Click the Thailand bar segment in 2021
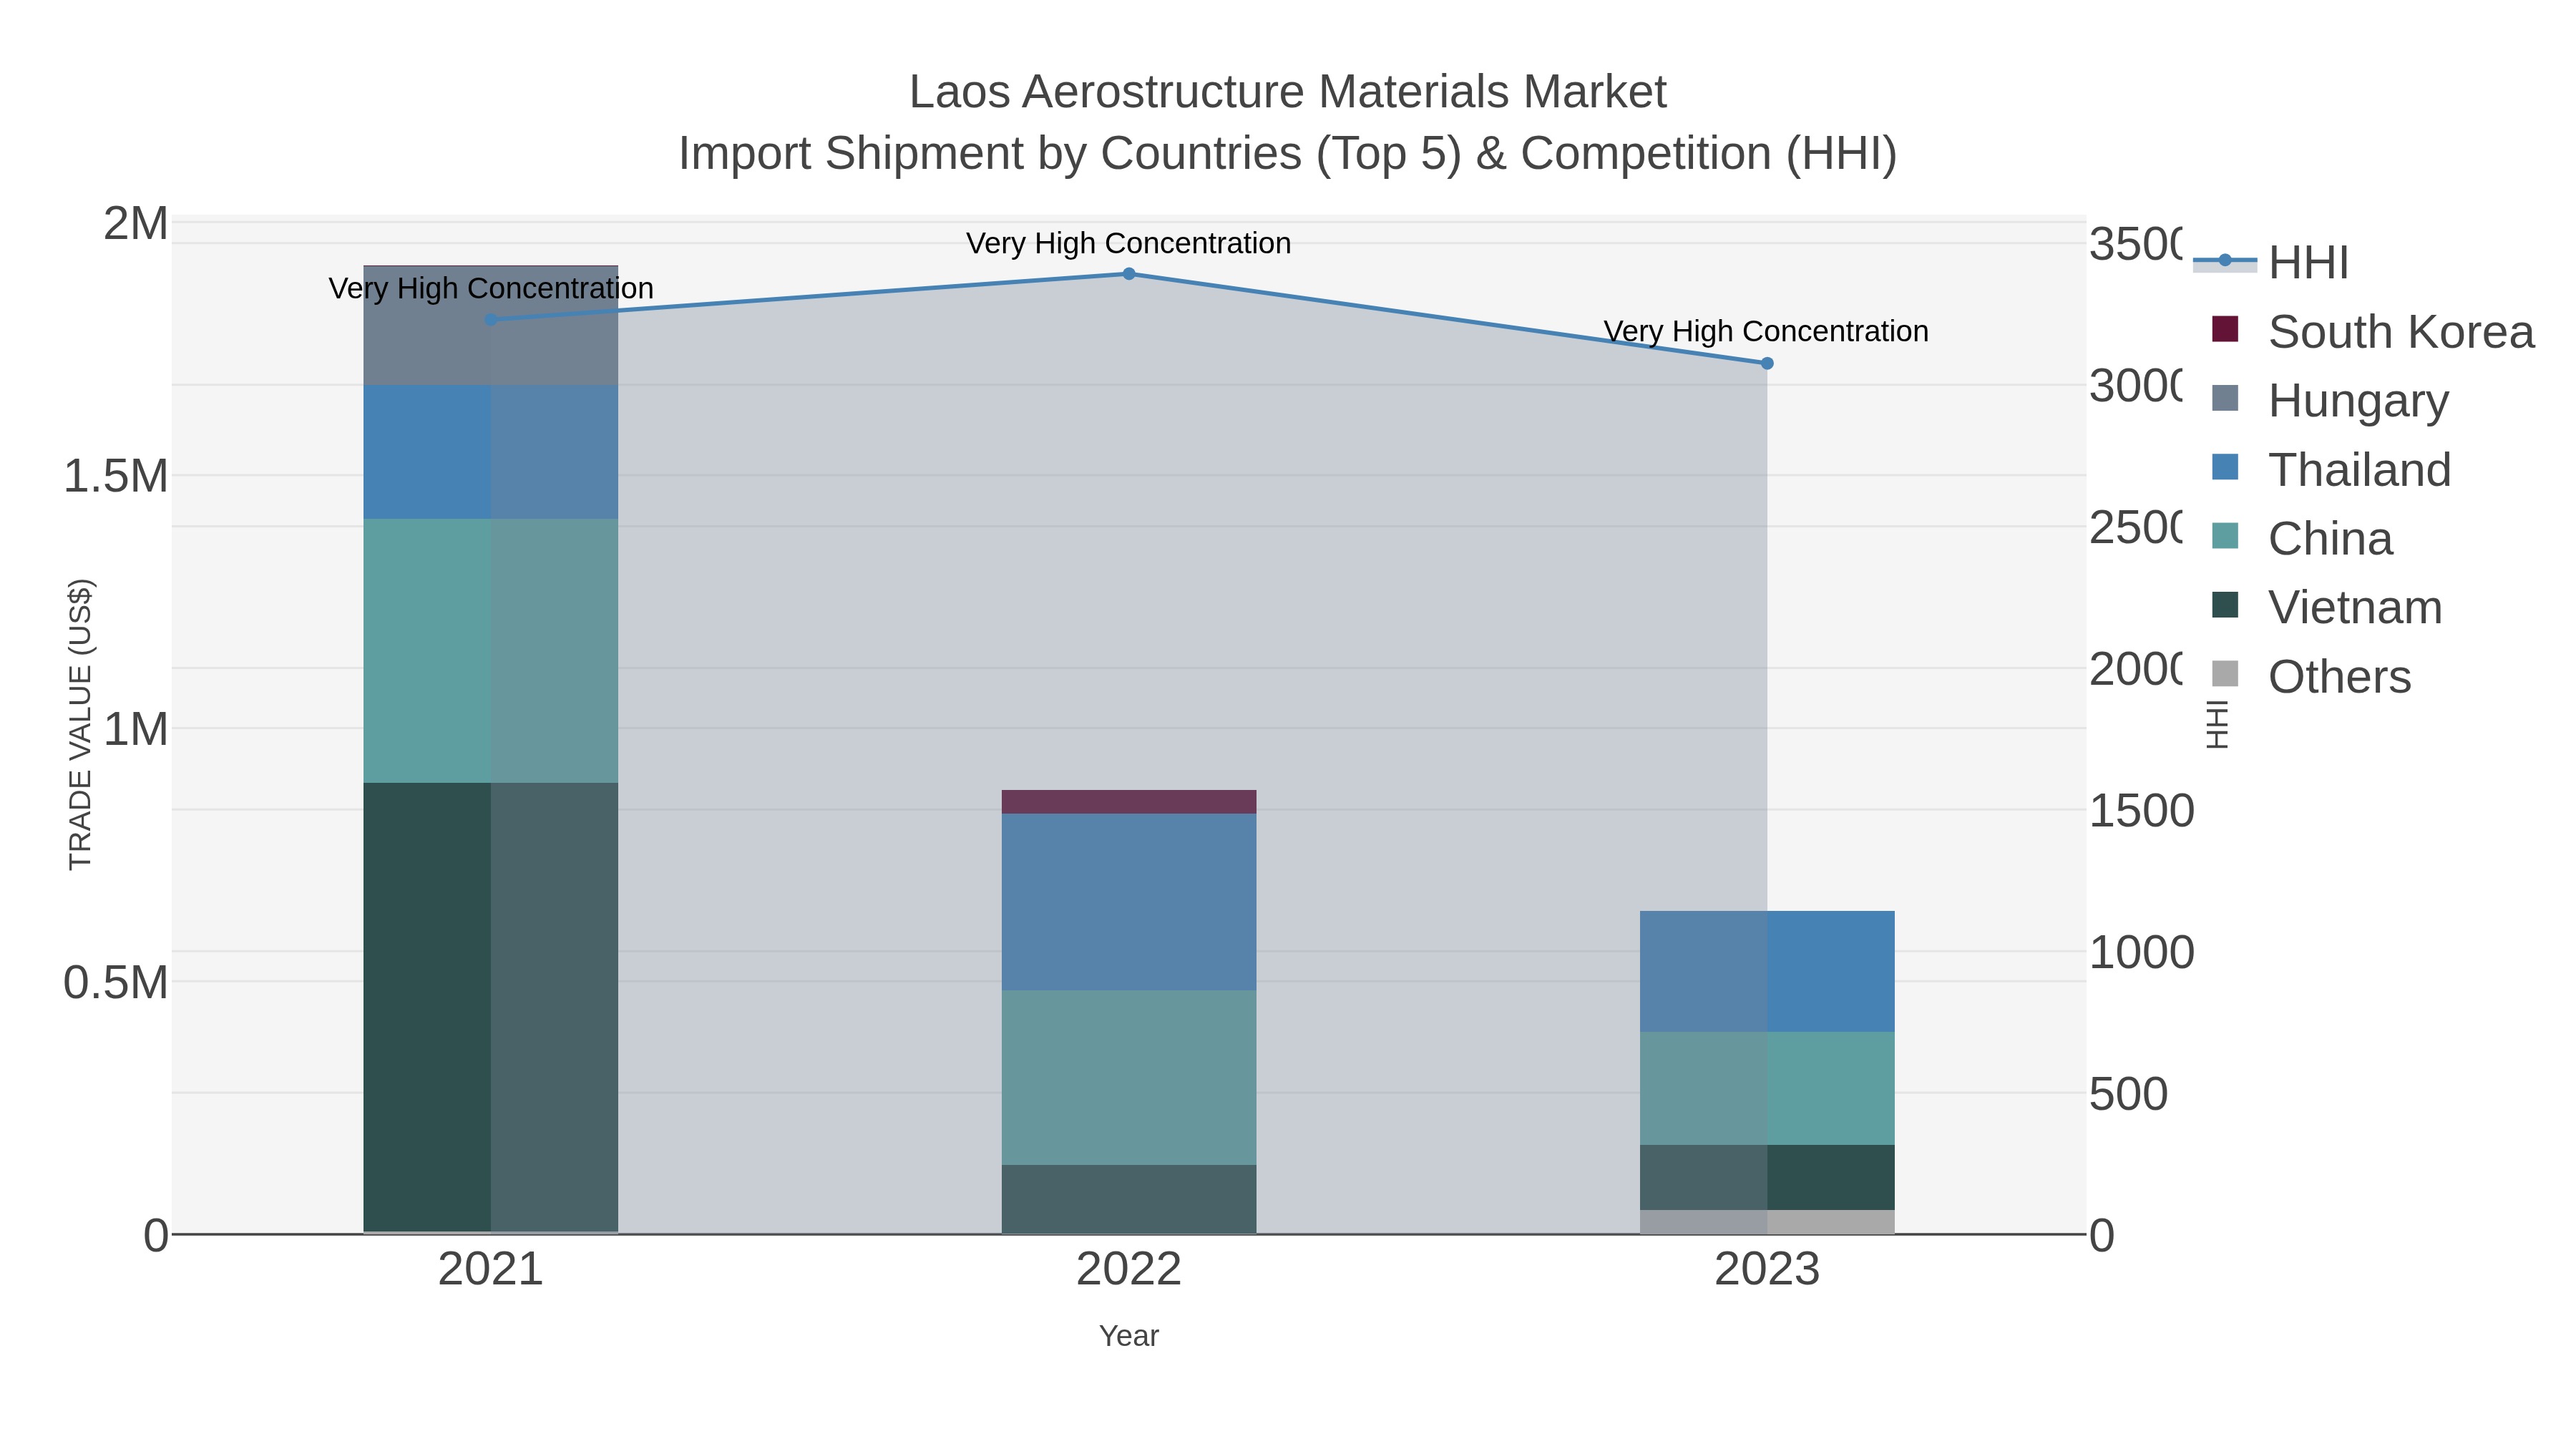The image size is (2576, 1449). click(491, 452)
